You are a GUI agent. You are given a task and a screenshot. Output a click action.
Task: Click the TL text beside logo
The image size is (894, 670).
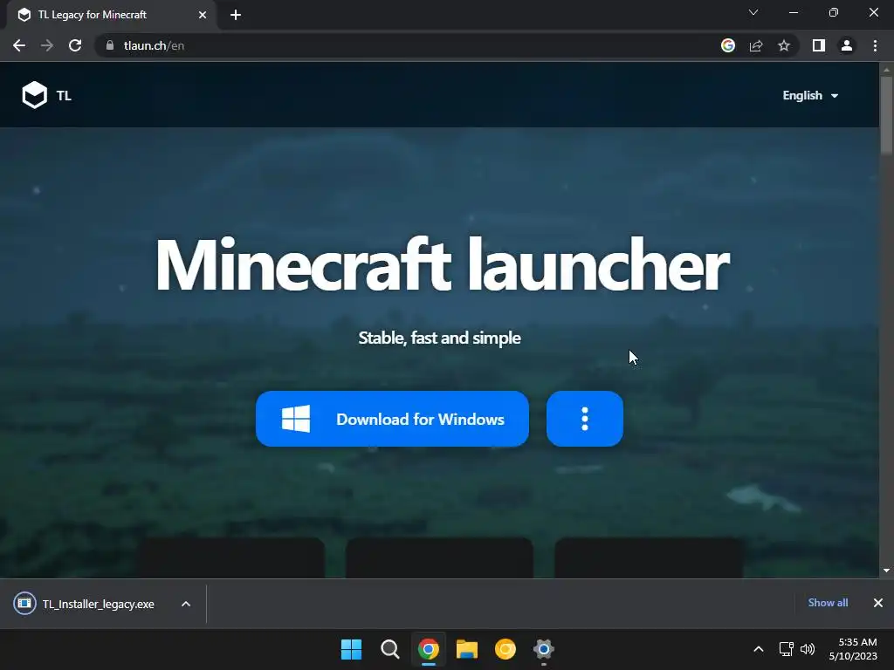64,96
